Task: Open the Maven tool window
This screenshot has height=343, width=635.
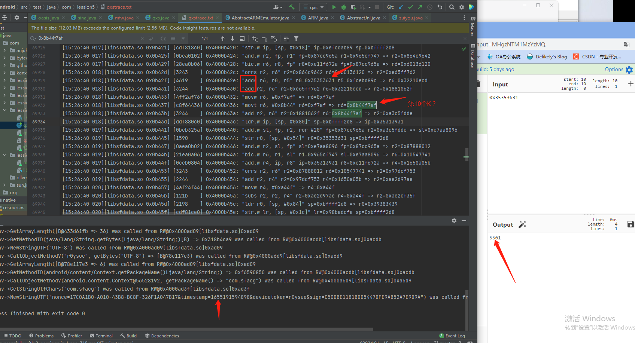Action: click(x=473, y=26)
